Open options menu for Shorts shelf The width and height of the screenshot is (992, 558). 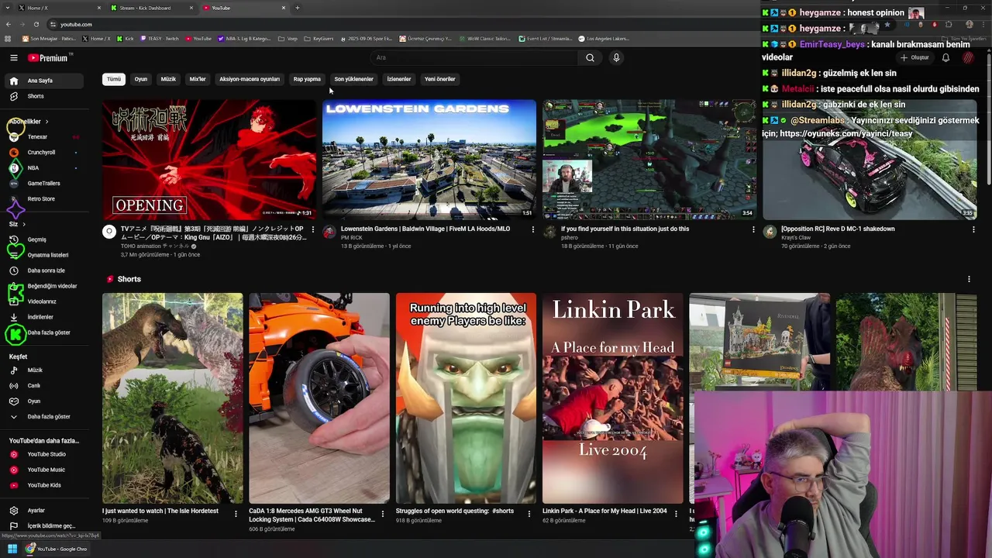coord(969,279)
